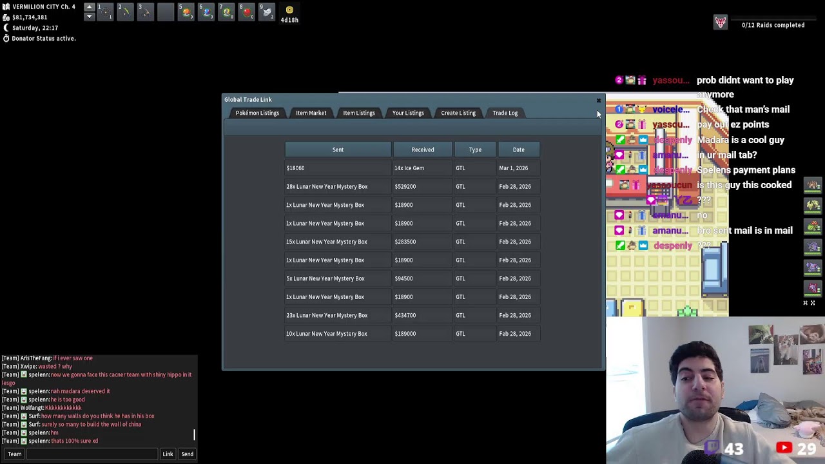This screenshot has height=464, width=825.
Task: Select the fifth party Pokémon on the sidebar
Action: coord(813,267)
